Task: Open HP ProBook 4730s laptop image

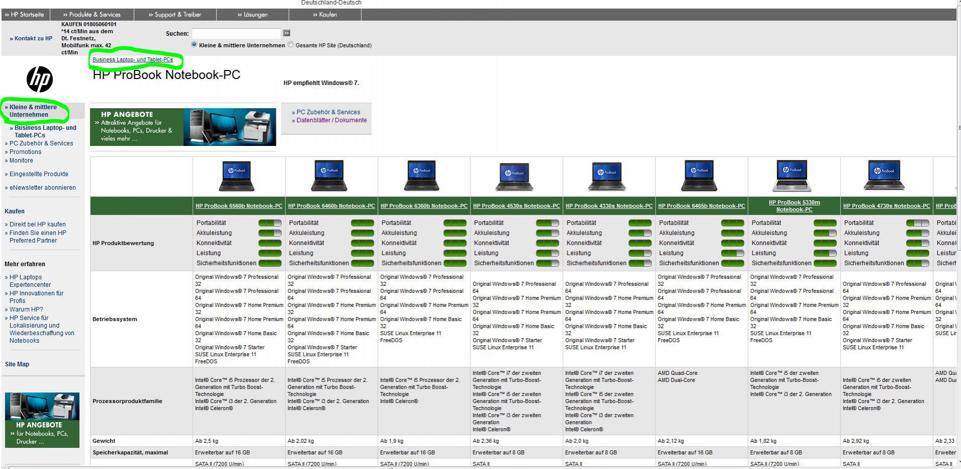Action: 885,176
